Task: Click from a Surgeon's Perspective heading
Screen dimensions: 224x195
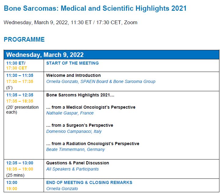Action: point(80,125)
